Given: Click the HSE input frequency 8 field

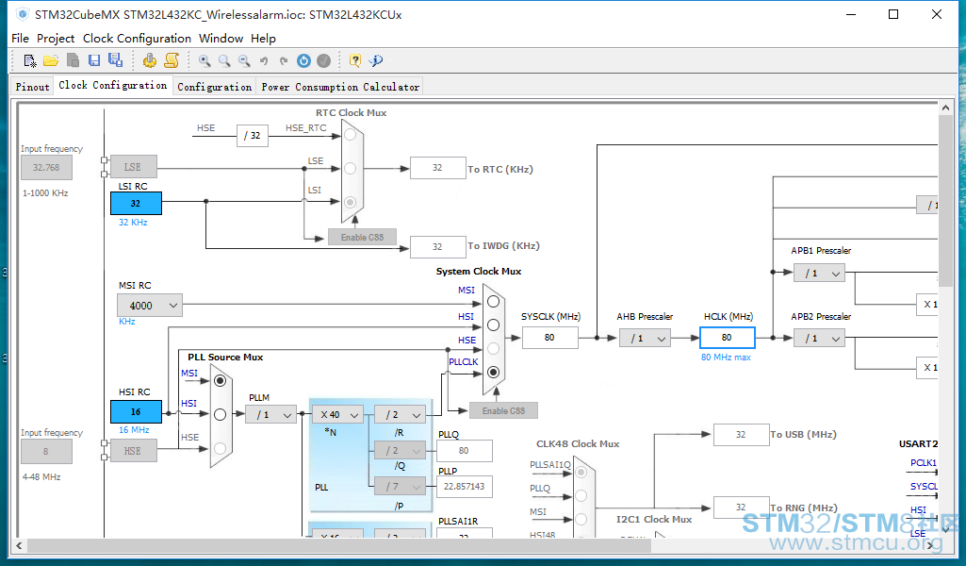Looking at the screenshot, I should coord(46,452).
